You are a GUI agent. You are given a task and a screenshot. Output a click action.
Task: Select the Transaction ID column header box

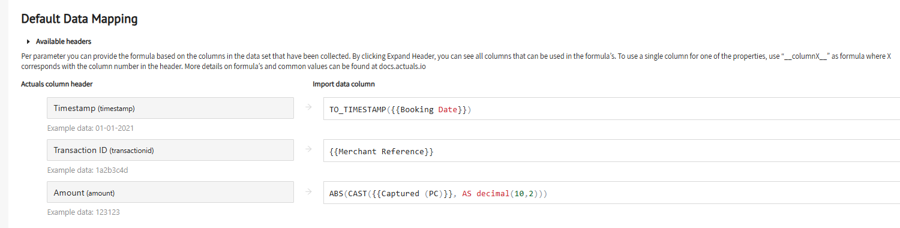170,150
